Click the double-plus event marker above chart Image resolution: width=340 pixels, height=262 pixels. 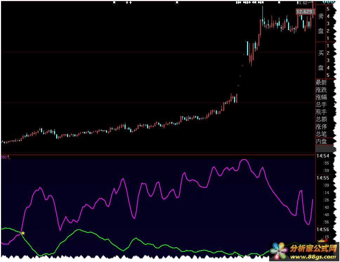point(129,2)
